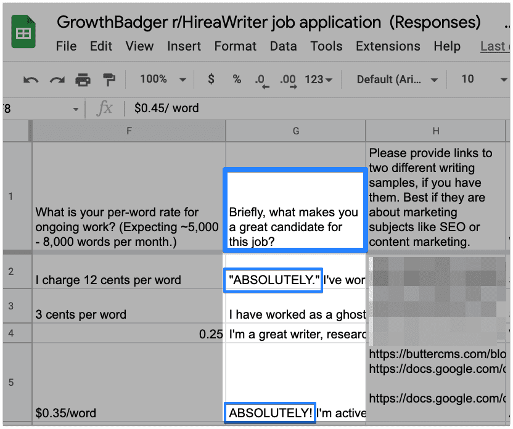Viewport: 513px width, 429px height.
Task: Open the font size 10 dropdown
Action: point(483,80)
